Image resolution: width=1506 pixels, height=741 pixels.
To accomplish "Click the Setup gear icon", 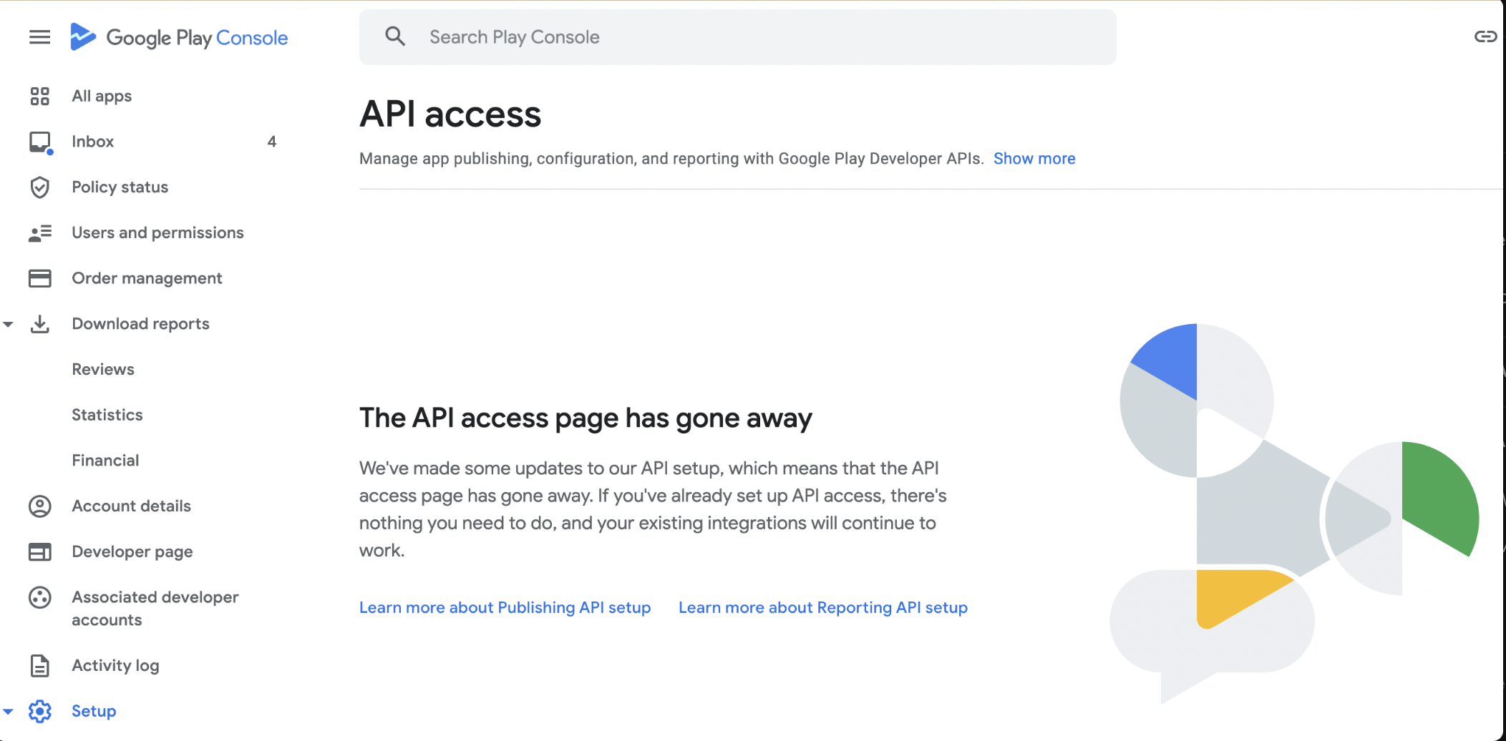I will pos(40,711).
